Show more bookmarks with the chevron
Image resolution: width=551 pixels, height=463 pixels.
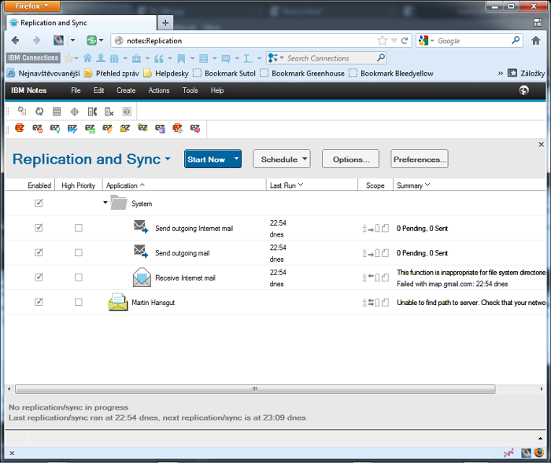tap(500, 73)
